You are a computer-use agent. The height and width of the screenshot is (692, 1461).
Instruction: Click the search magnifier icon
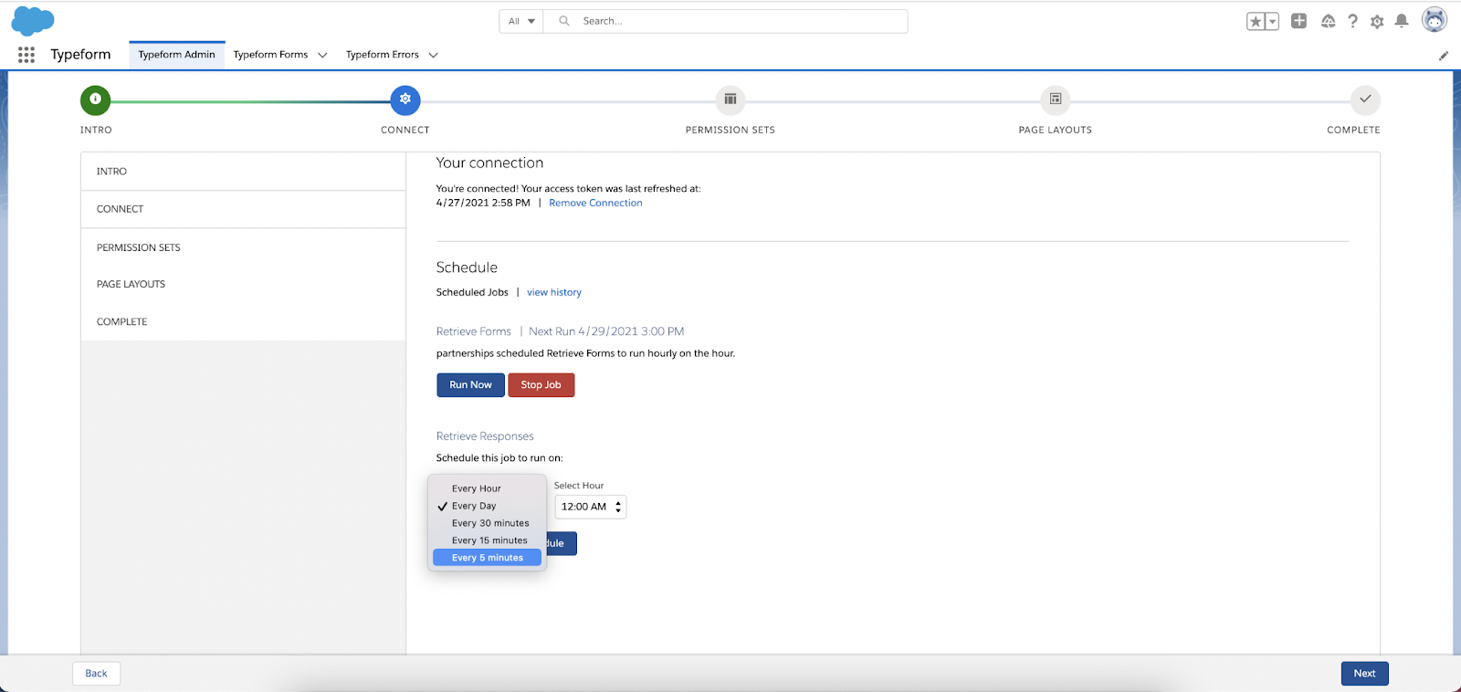pyautogui.click(x=564, y=21)
